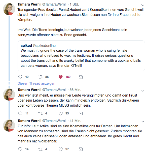Retweet the first tweet with 56 retweets

pyautogui.click(x=40, y=77)
